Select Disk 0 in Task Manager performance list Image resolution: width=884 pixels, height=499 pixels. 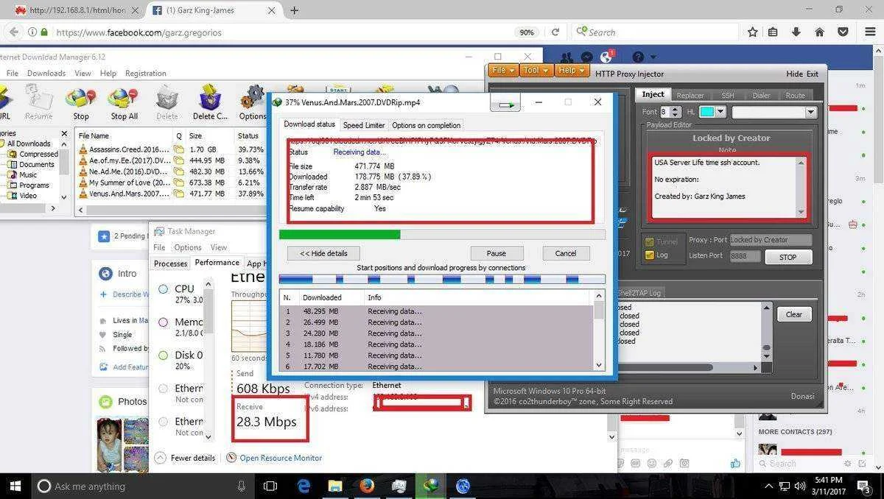pos(184,360)
